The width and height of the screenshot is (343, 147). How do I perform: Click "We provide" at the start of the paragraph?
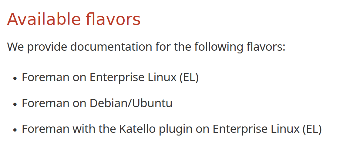tap(37, 47)
